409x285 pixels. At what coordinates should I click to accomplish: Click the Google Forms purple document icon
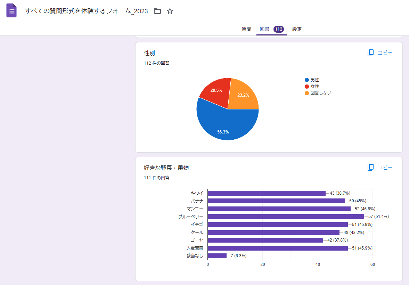[11, 10]
